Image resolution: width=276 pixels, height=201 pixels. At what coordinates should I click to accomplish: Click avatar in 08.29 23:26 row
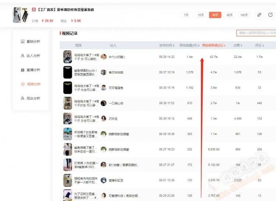pyautogui.click(x=103, y=195)
